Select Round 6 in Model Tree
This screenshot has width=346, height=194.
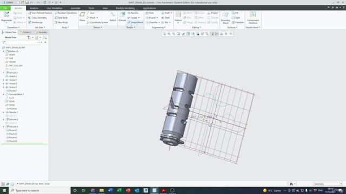point(11,141)
